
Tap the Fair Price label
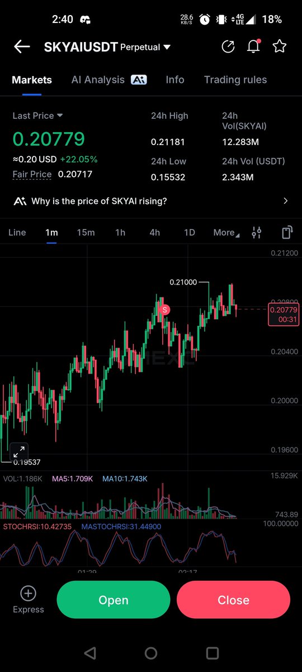(32, 174)
